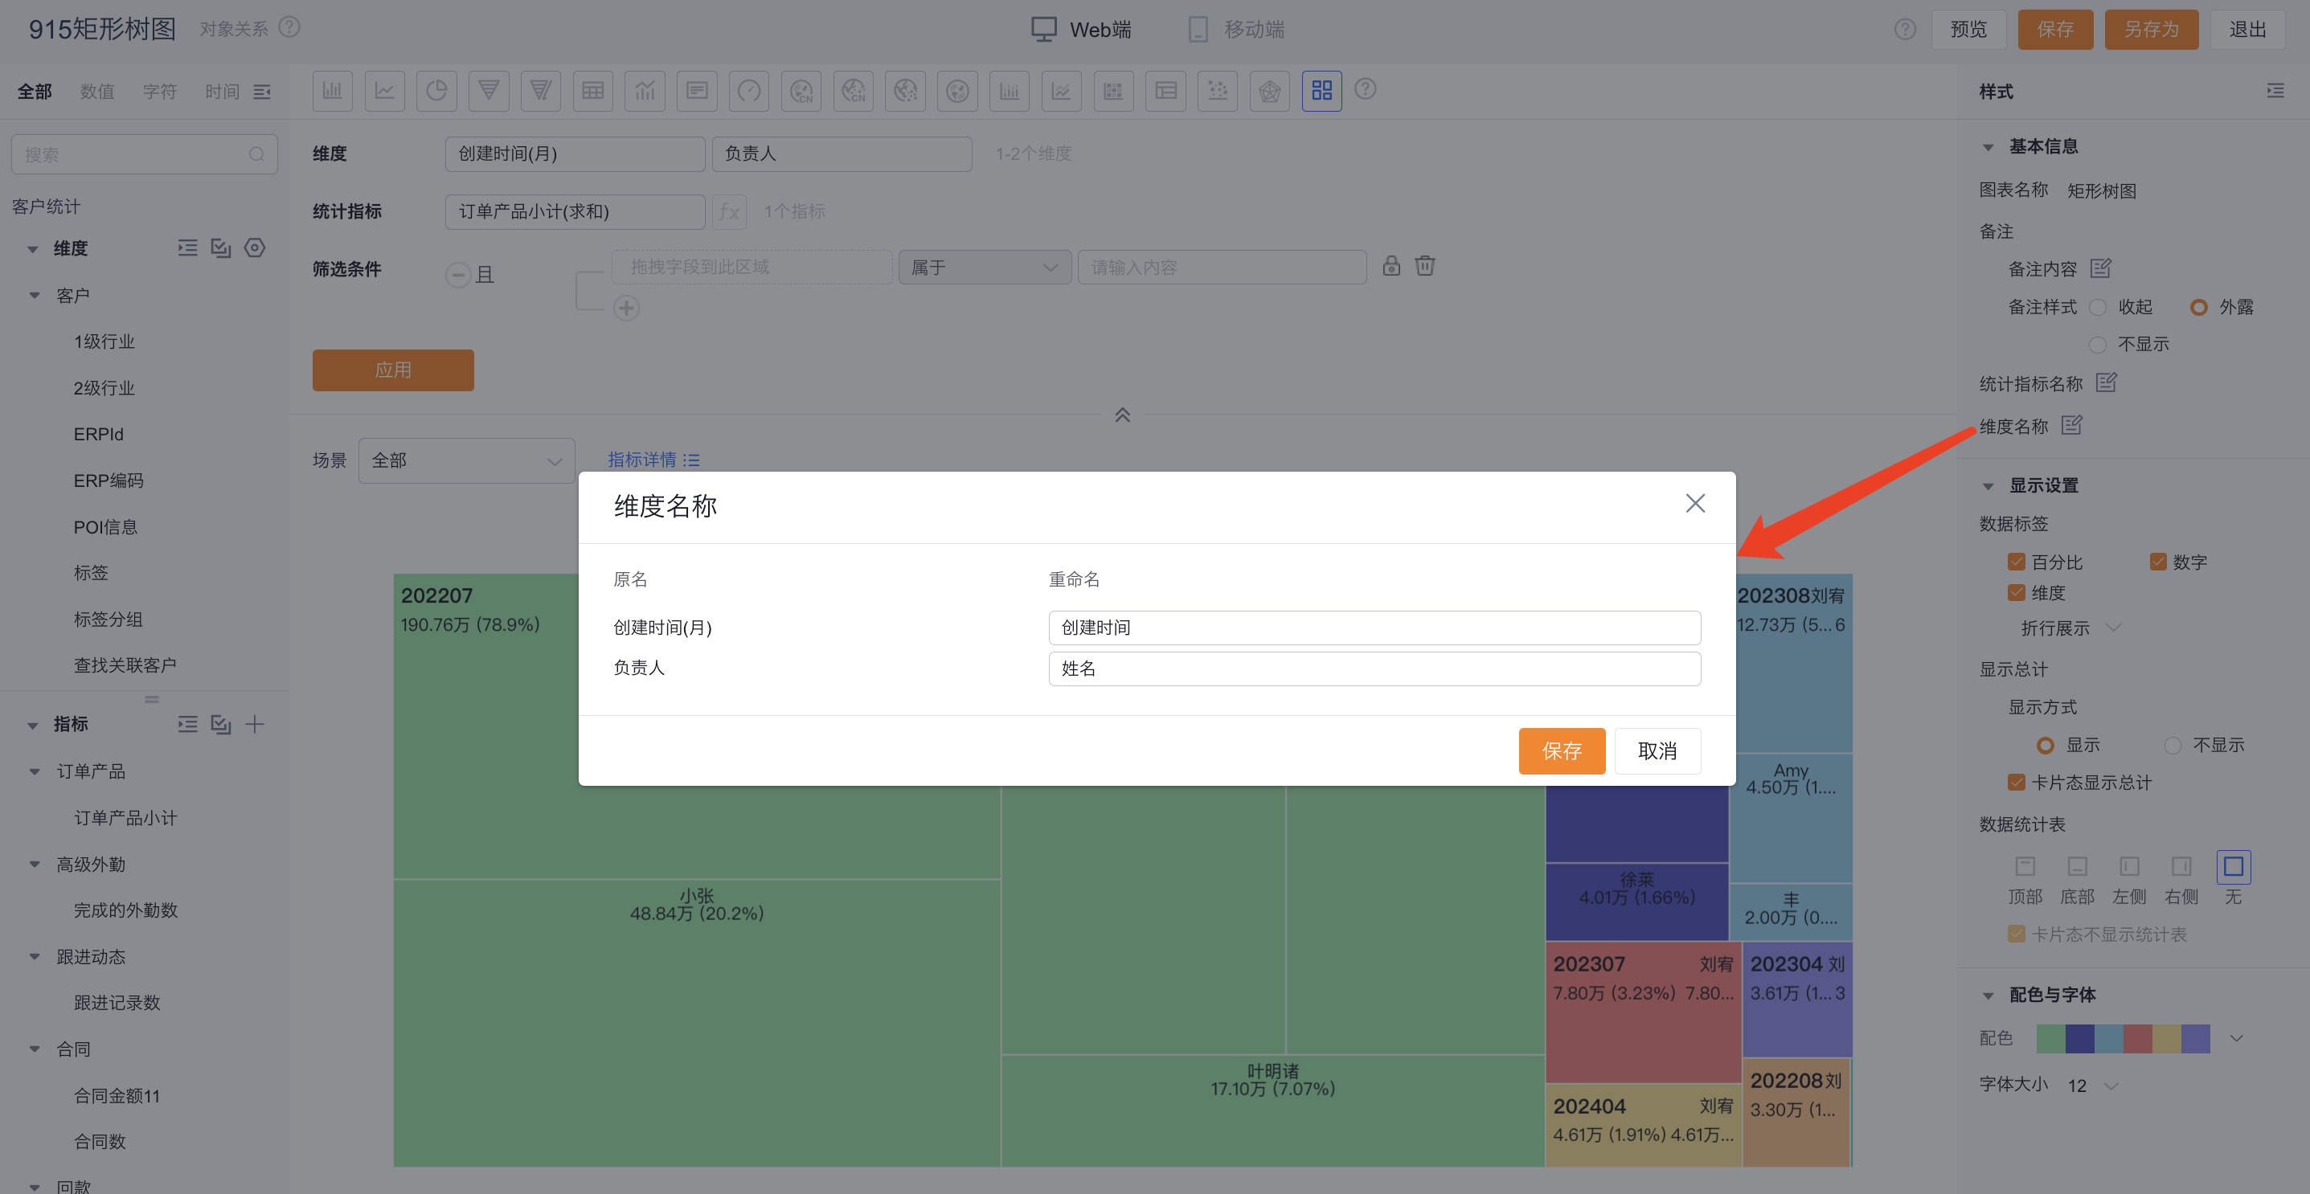Choose the line chart type icon
Screen dimensions: 2310x1194
tap(385, 91)
